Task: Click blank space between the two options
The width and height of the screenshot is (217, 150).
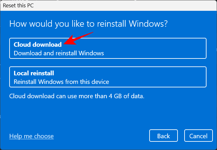Action: (108, 63)
